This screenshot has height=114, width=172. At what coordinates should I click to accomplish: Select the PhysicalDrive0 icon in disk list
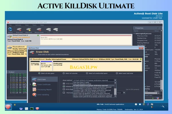pyautogui.click(x=10, y=48)
